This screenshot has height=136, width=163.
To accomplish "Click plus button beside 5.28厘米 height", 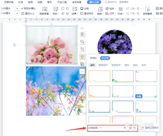I will point(17,8).
